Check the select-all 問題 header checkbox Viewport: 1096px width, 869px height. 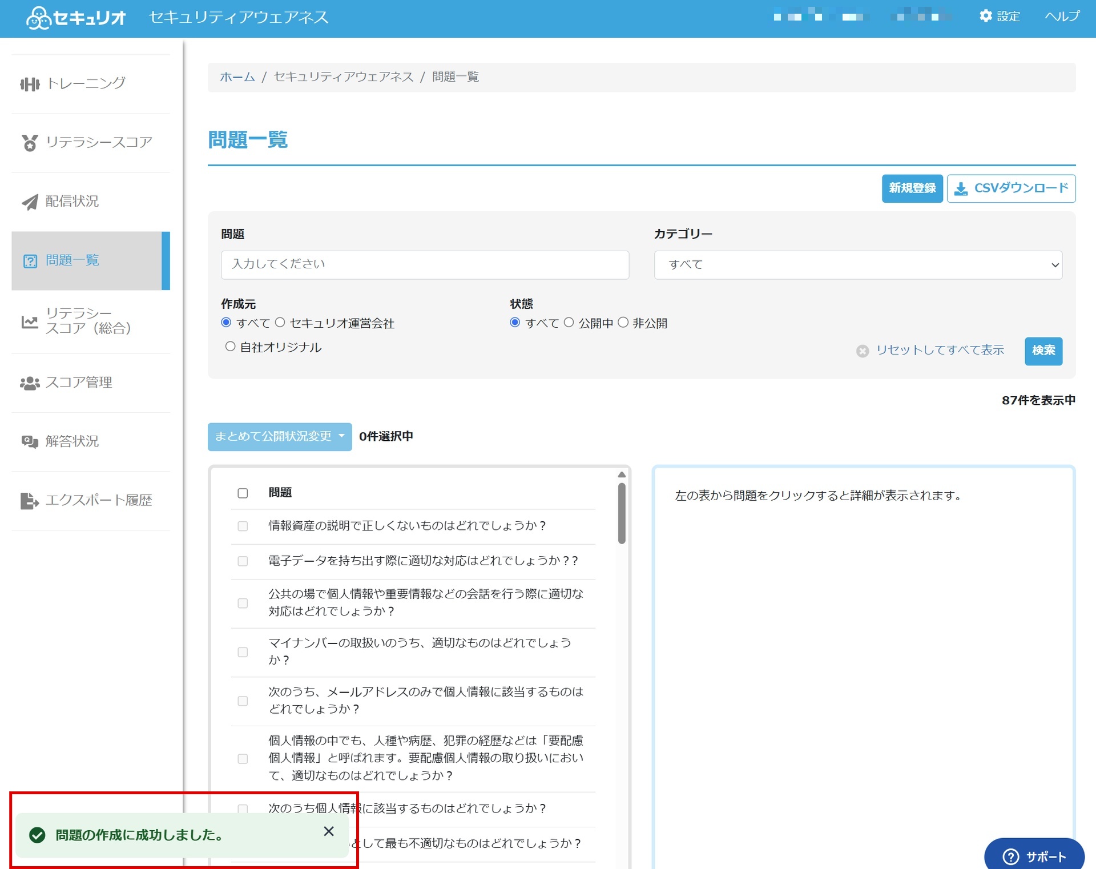[243, 493]
